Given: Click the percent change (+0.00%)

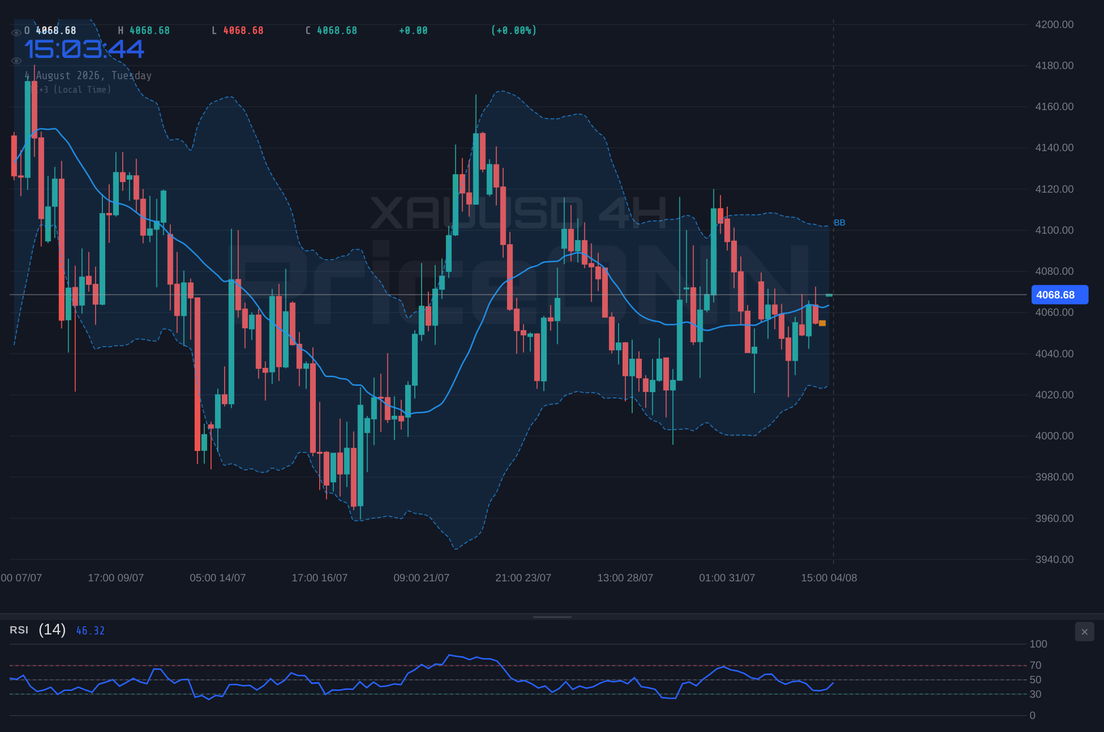Looking at the screenshot, I should click(x=514, y=30).
